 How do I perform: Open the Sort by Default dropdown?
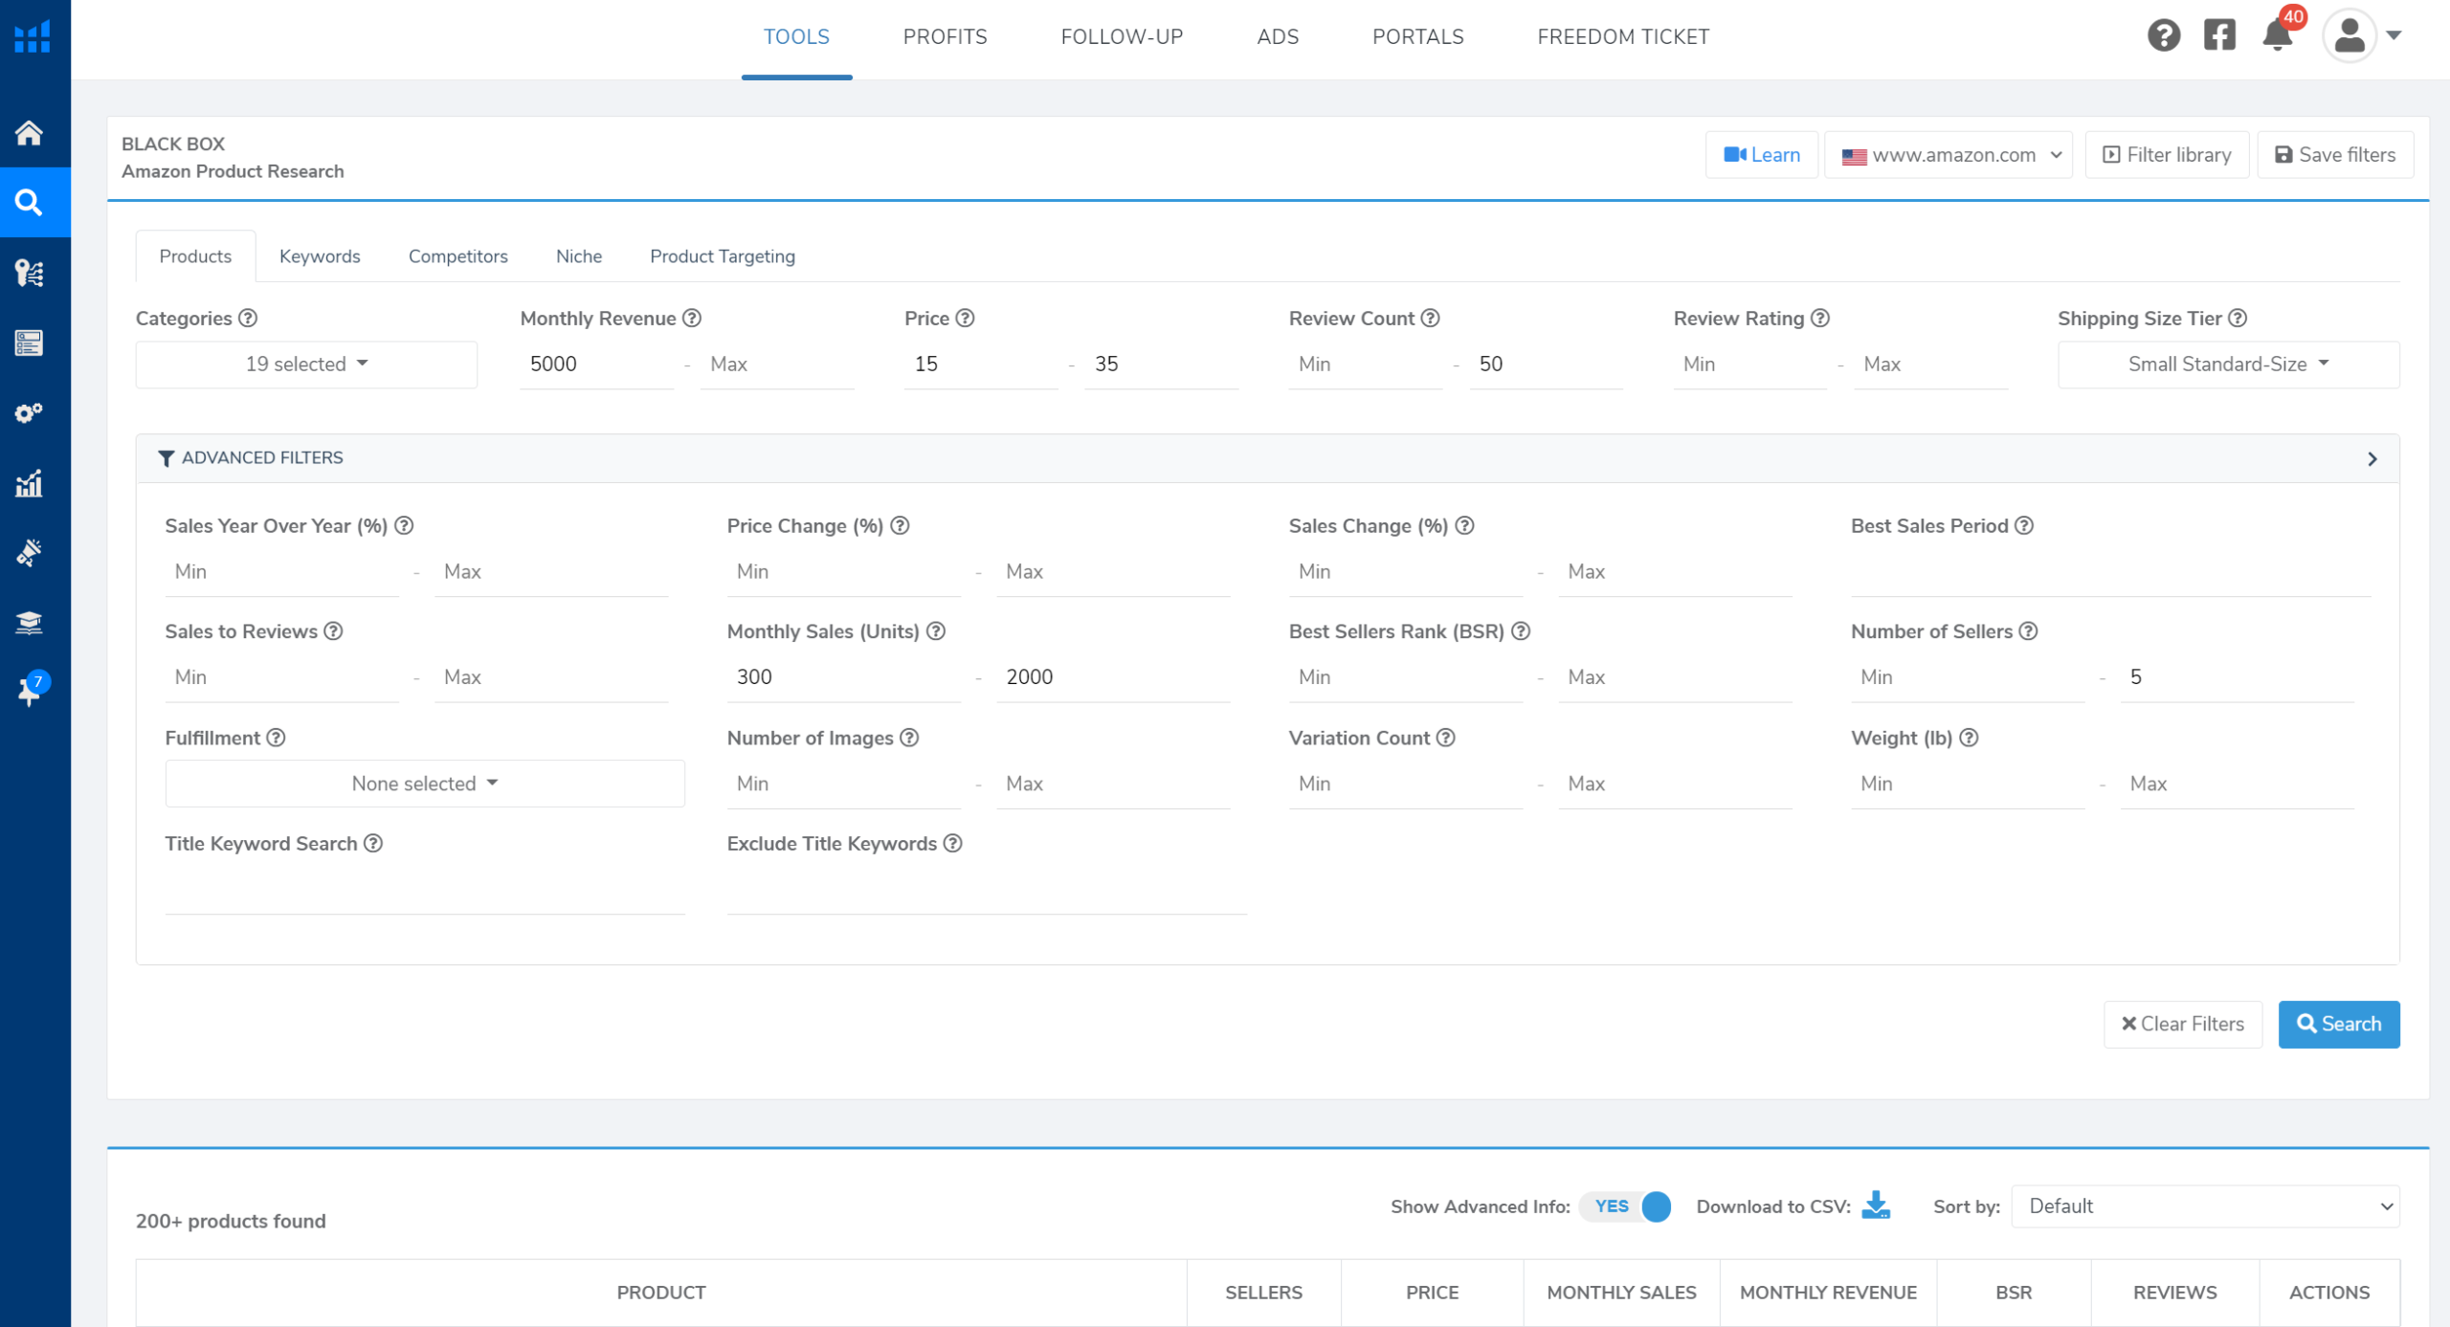2205,1206
